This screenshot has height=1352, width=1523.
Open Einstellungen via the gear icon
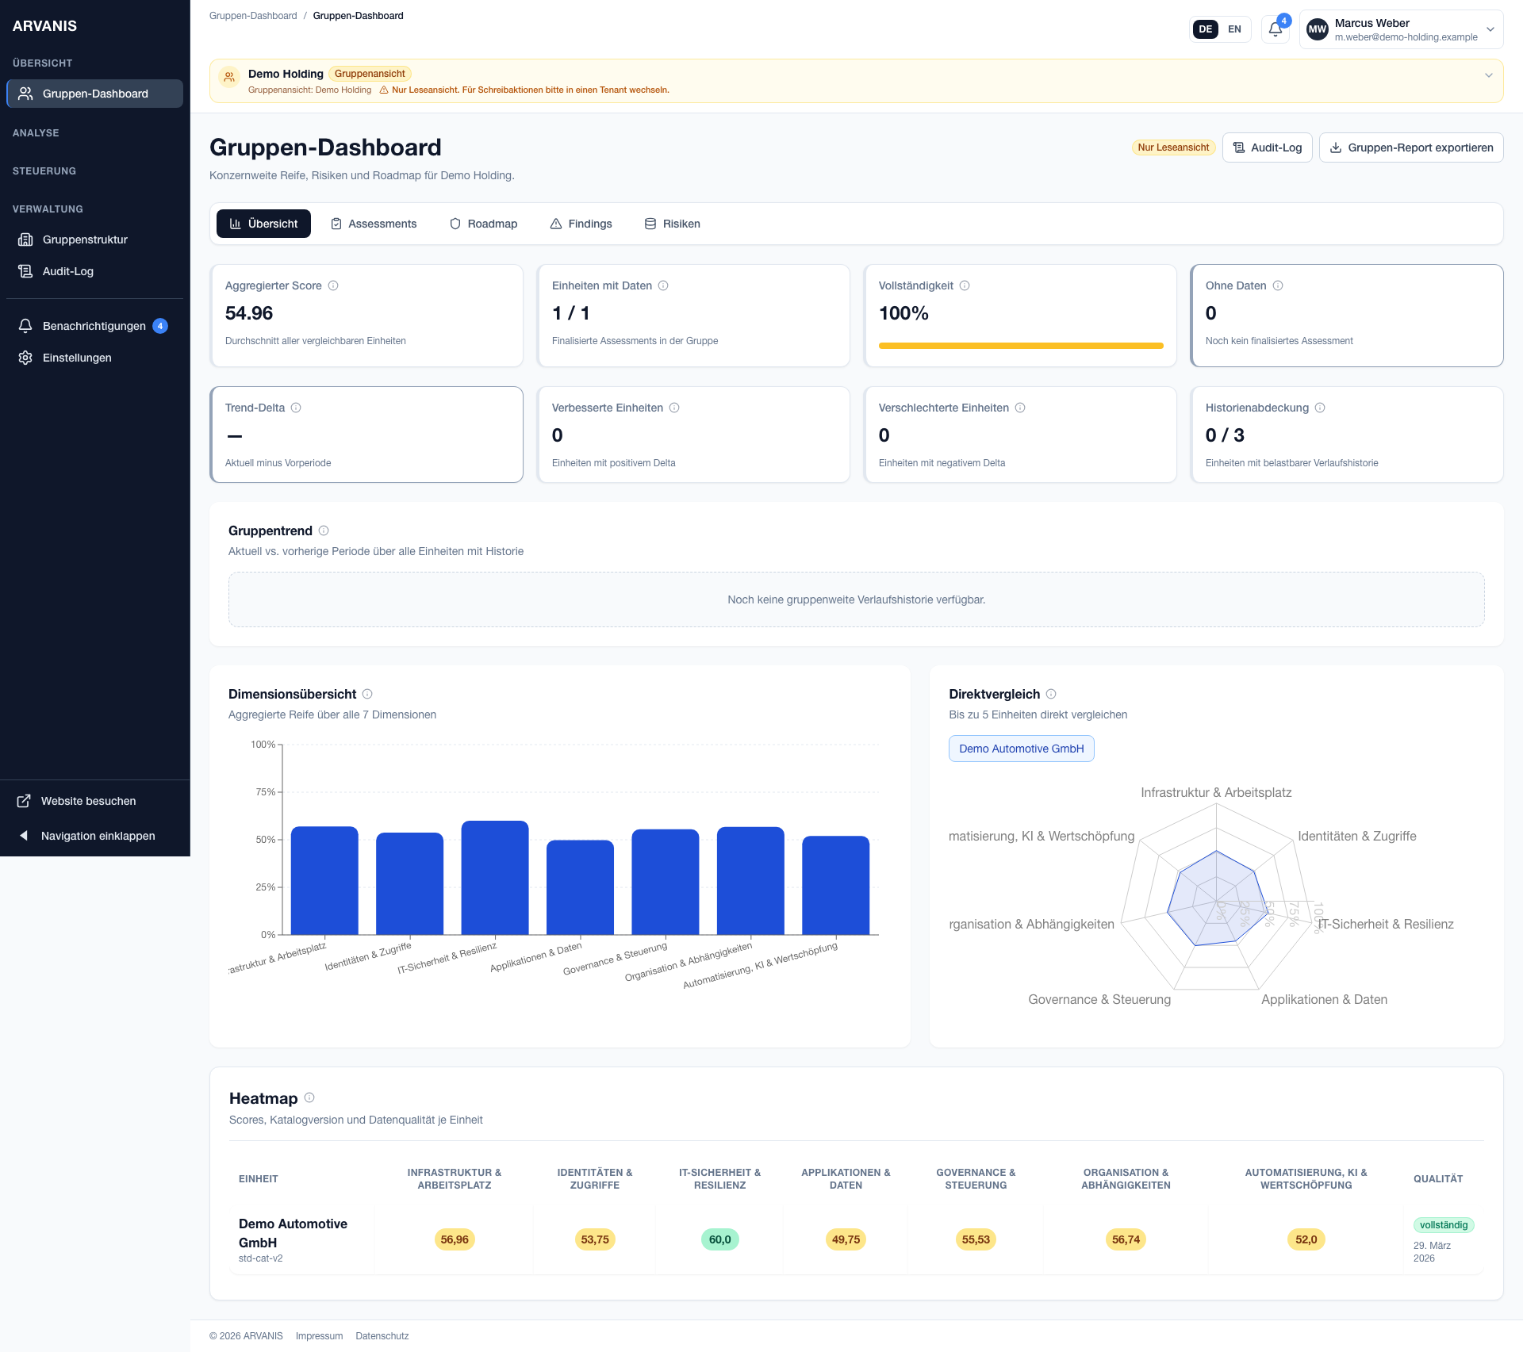(26, 357)
